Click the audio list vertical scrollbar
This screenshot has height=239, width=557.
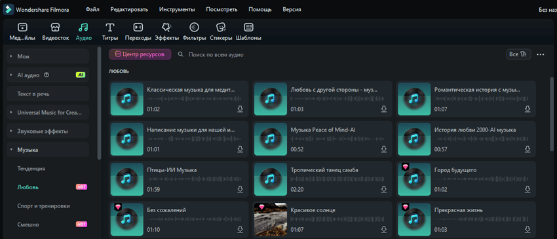pos(552,114)
